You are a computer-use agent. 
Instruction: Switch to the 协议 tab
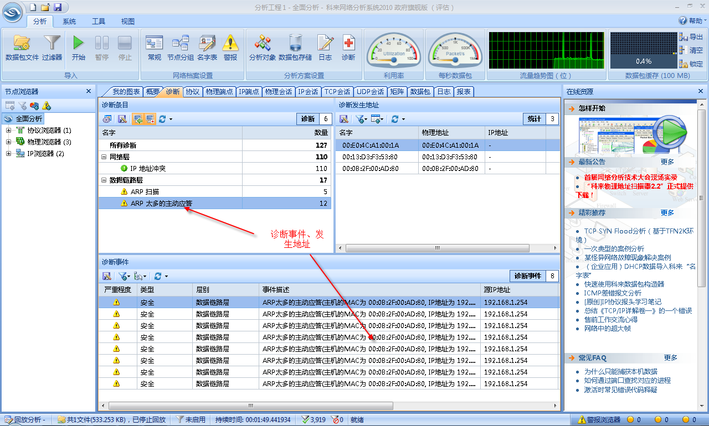tap(192, 92)
